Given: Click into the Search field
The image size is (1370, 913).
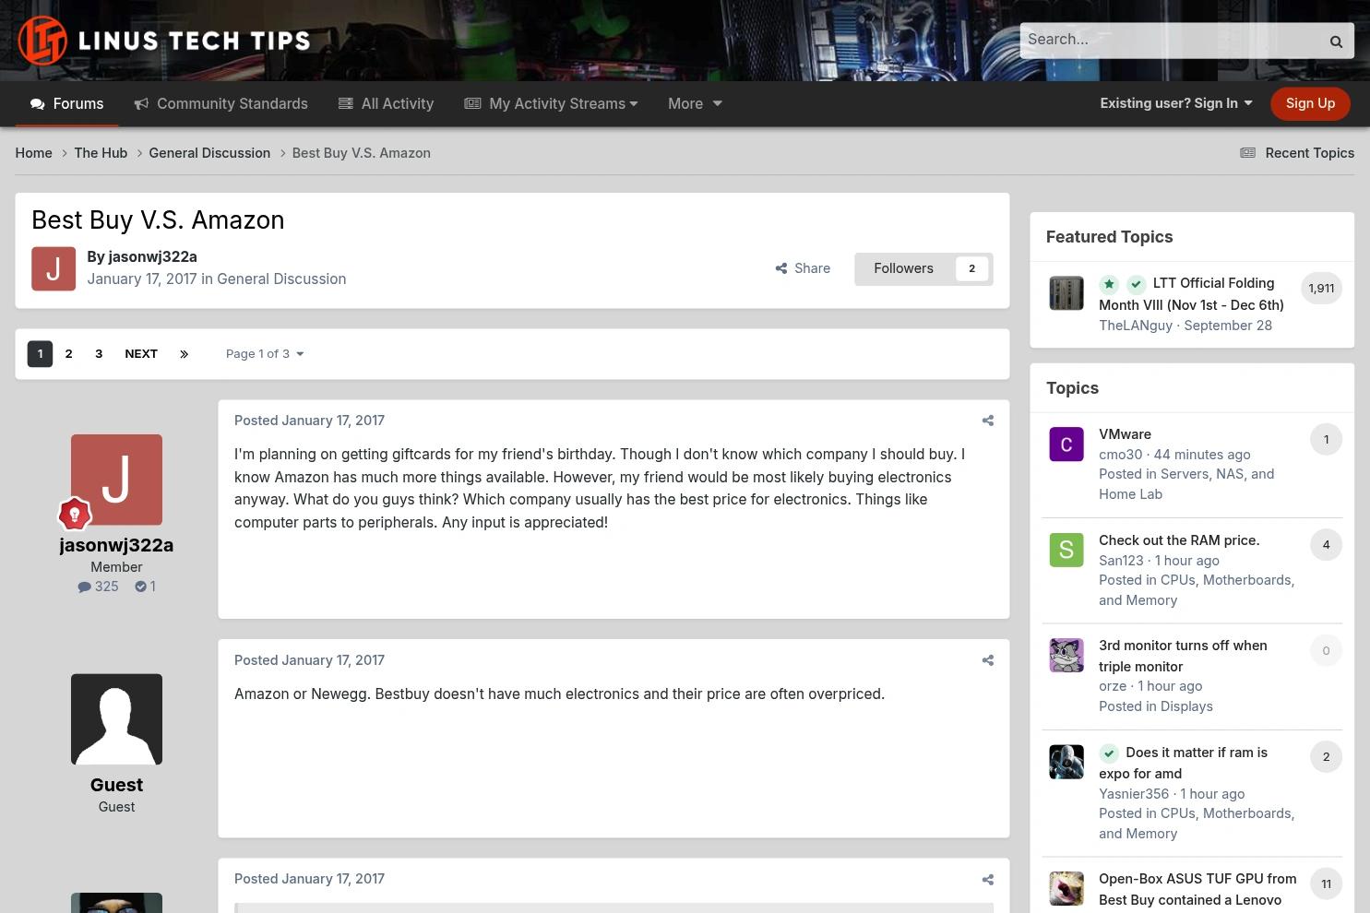Looking at the screenshot, I should [x=1169, y=41].
